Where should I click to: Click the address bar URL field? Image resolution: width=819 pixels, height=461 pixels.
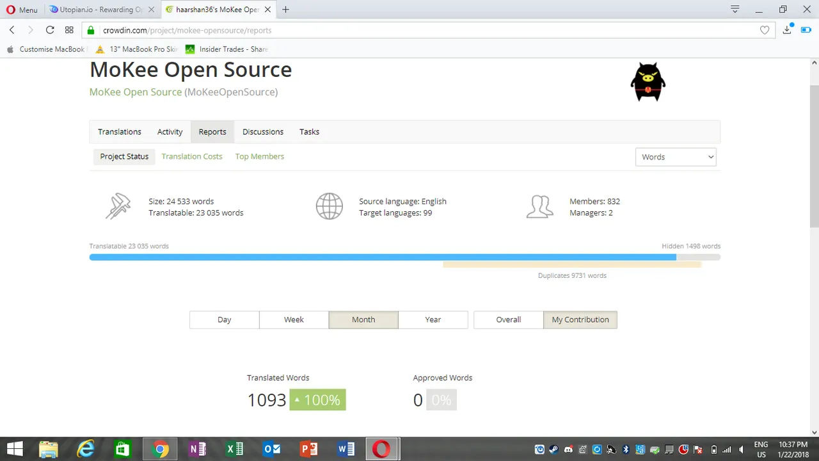[x=429, y=30]
